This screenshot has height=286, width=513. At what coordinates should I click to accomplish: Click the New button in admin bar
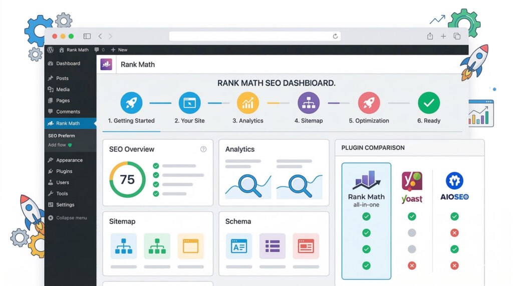tap(119, 49)
